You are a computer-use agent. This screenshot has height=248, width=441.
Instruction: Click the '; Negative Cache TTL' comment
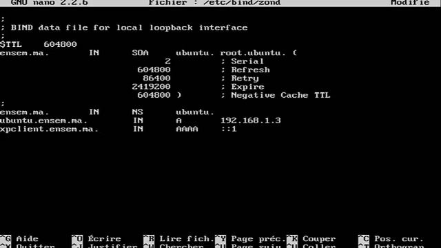tap(276, 95)
